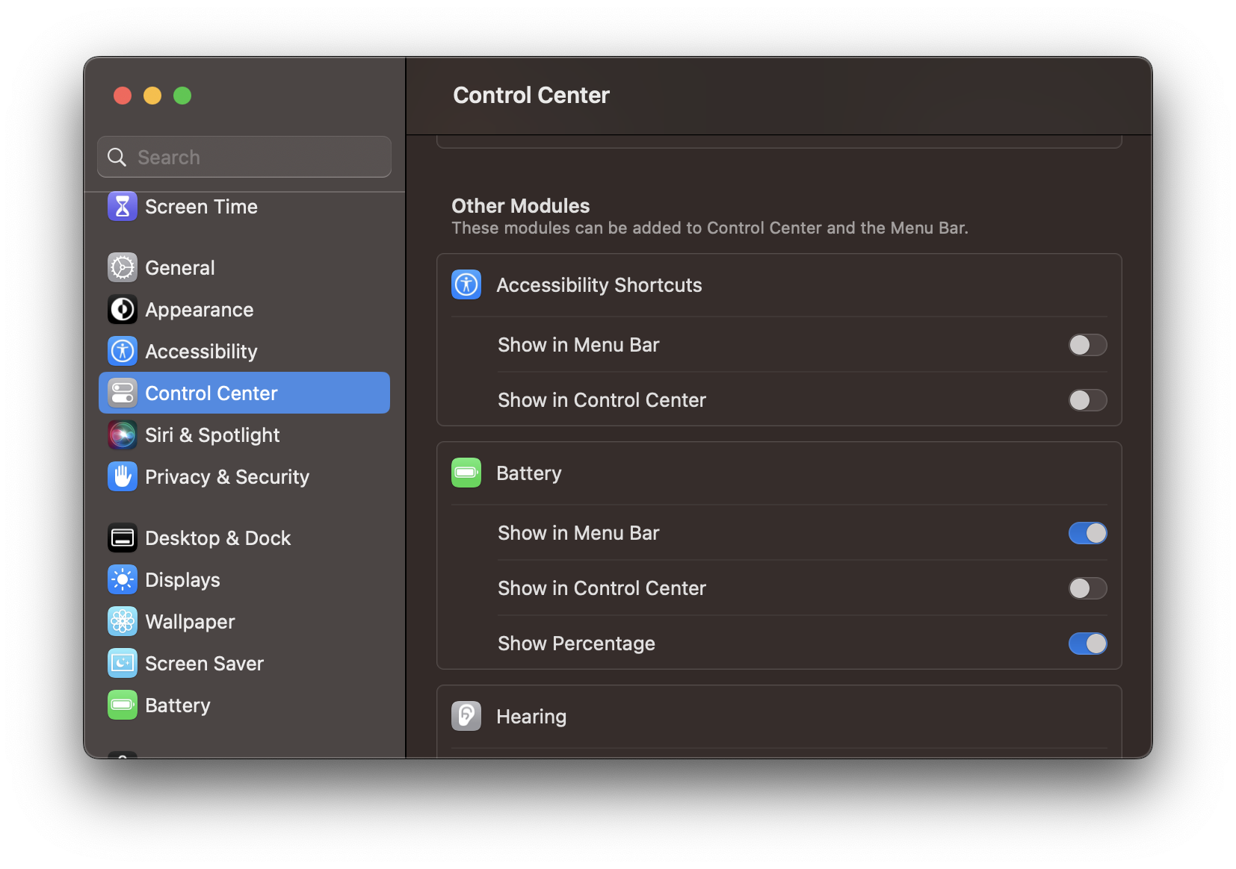Disable the battery Show Percentage toggle
Viewport: 1236px width, 869px height.
point(1088,643)
